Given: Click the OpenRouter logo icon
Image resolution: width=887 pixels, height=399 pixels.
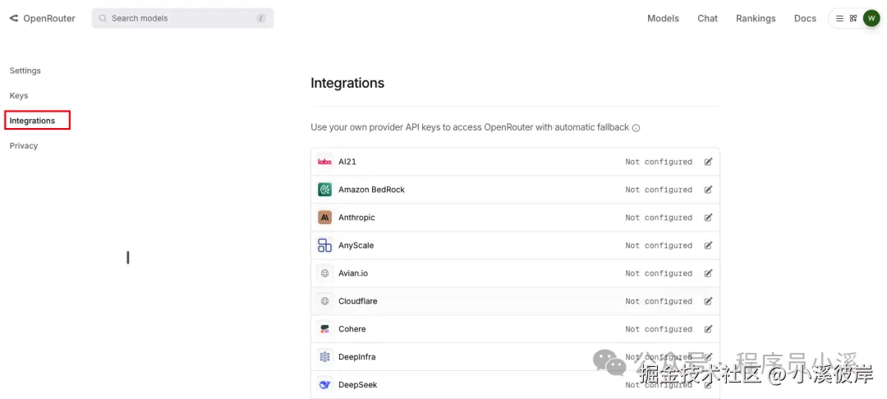Looking at the screenshot, I should [14, 18].
